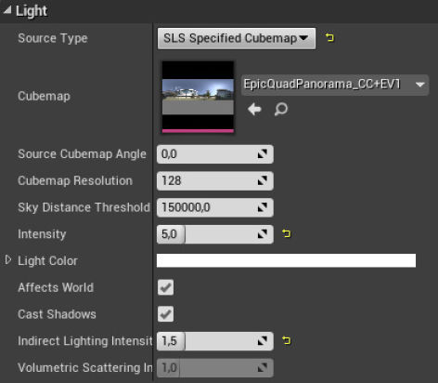Click the Indirect Lighting Intensity slider field
This screenshot has height=383, width=438.
point(215,341)
